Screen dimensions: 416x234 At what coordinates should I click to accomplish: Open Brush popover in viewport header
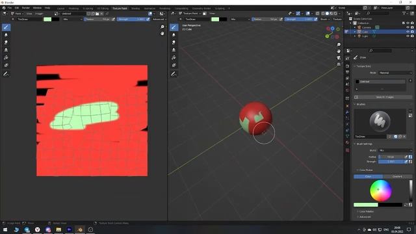click(x=325, y=19)
